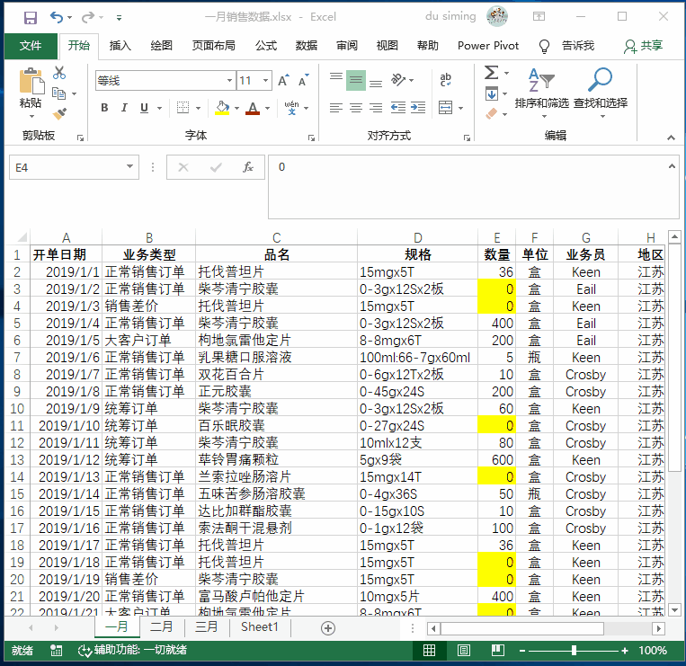Open the font size dropdown showing 11
The image size is (686, 666).
[x=265, y=81]
